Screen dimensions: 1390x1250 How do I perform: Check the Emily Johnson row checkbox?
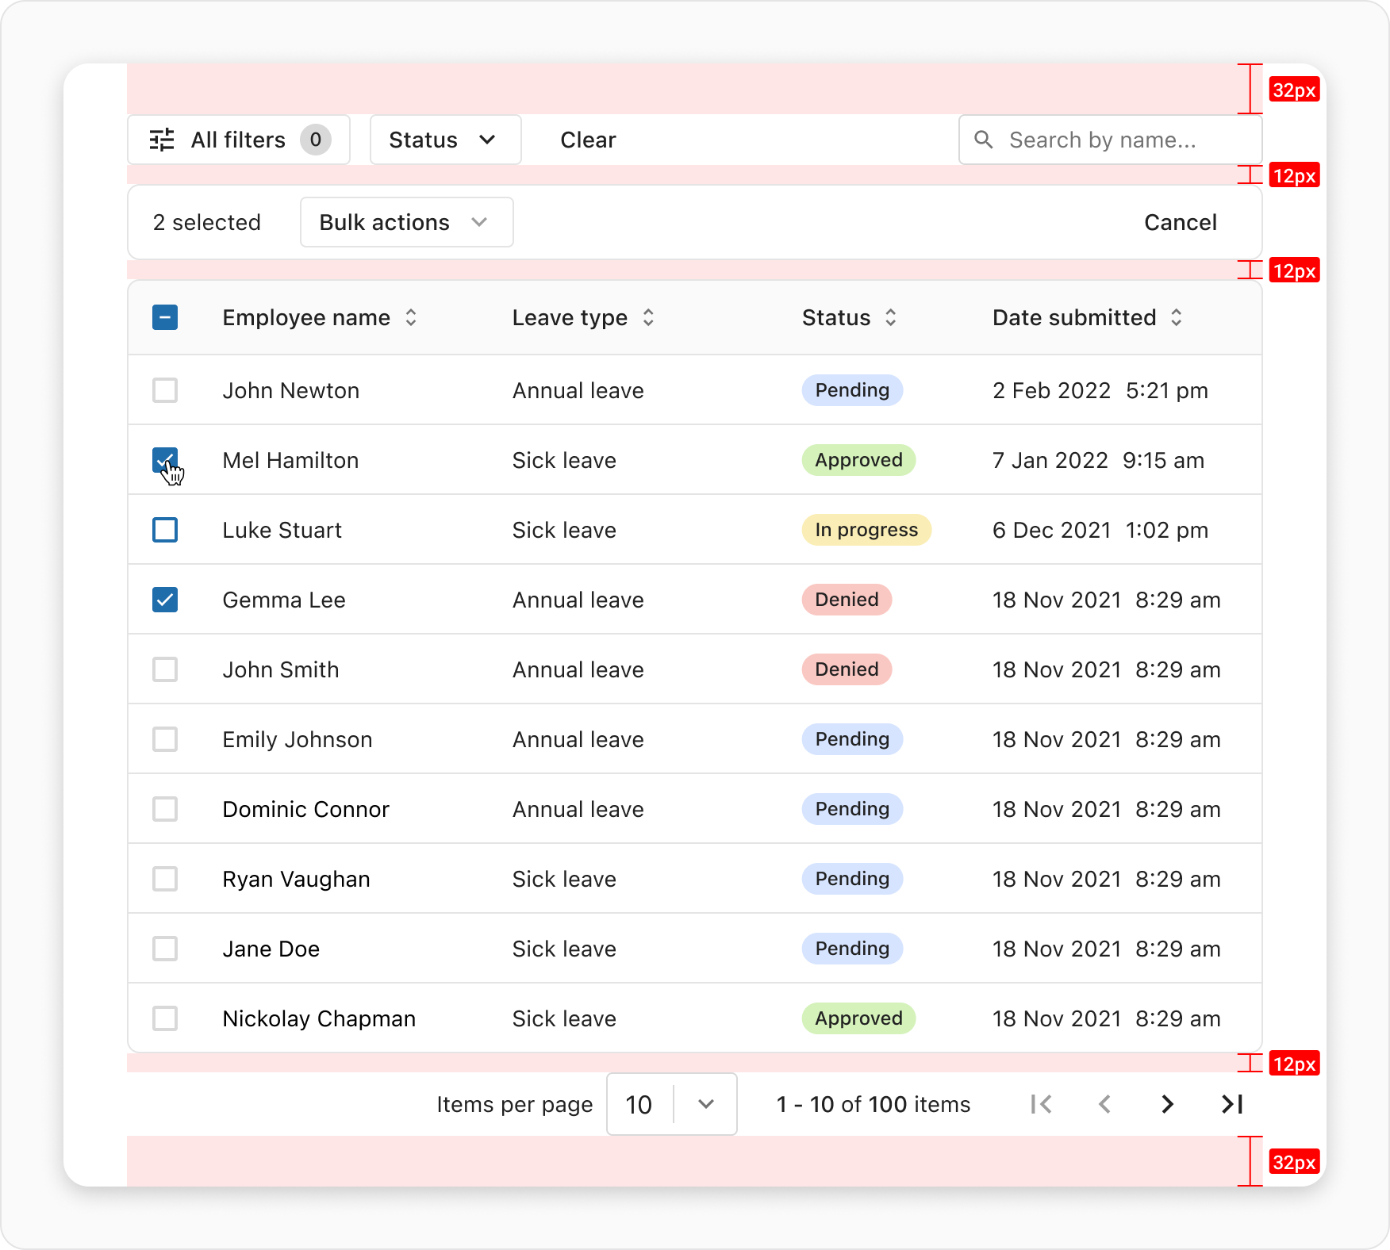[165, 739]
